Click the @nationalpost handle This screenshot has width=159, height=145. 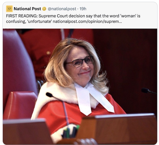[62, 9]
